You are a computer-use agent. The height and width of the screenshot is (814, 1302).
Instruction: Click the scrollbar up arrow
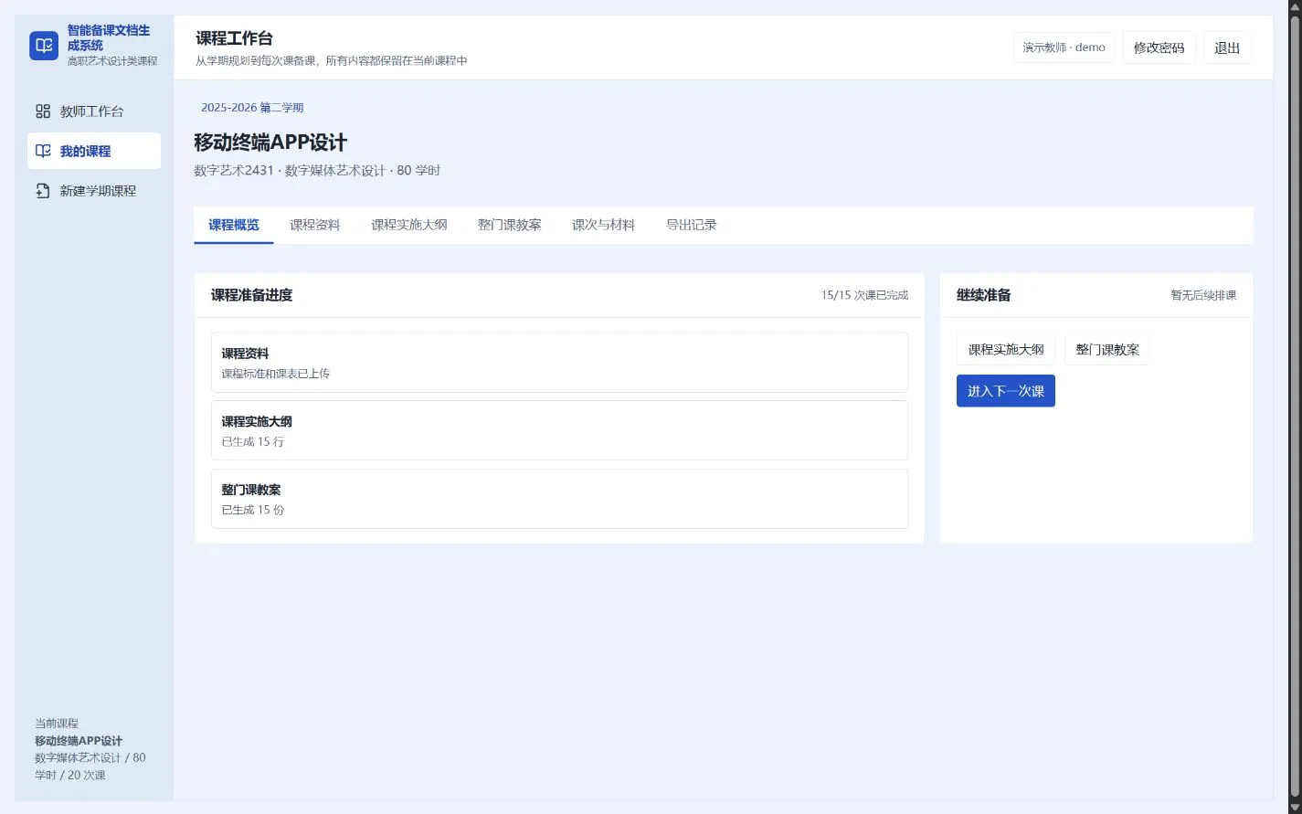click(x=1295, y=6)
